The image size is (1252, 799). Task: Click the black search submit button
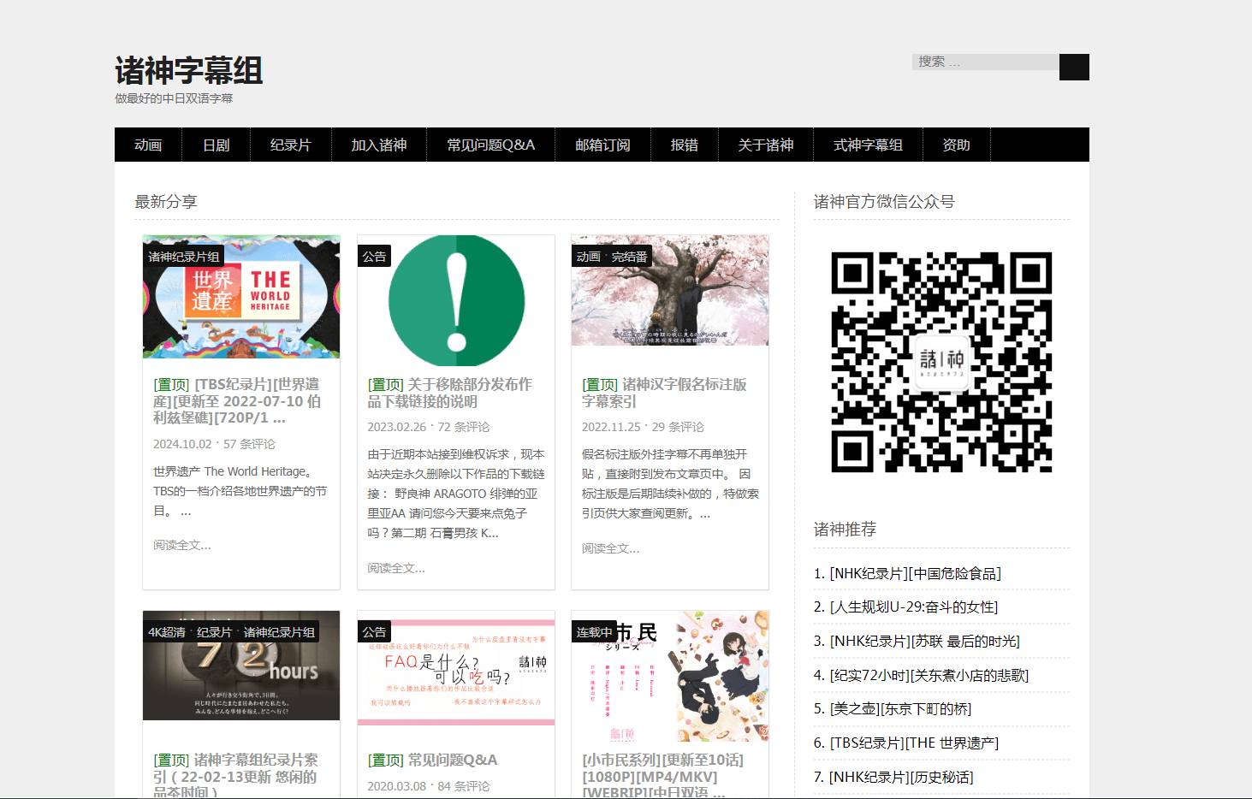click(1073, 68)
